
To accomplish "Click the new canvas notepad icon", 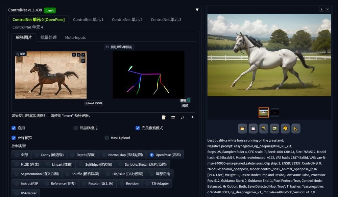I will (164, 117).
